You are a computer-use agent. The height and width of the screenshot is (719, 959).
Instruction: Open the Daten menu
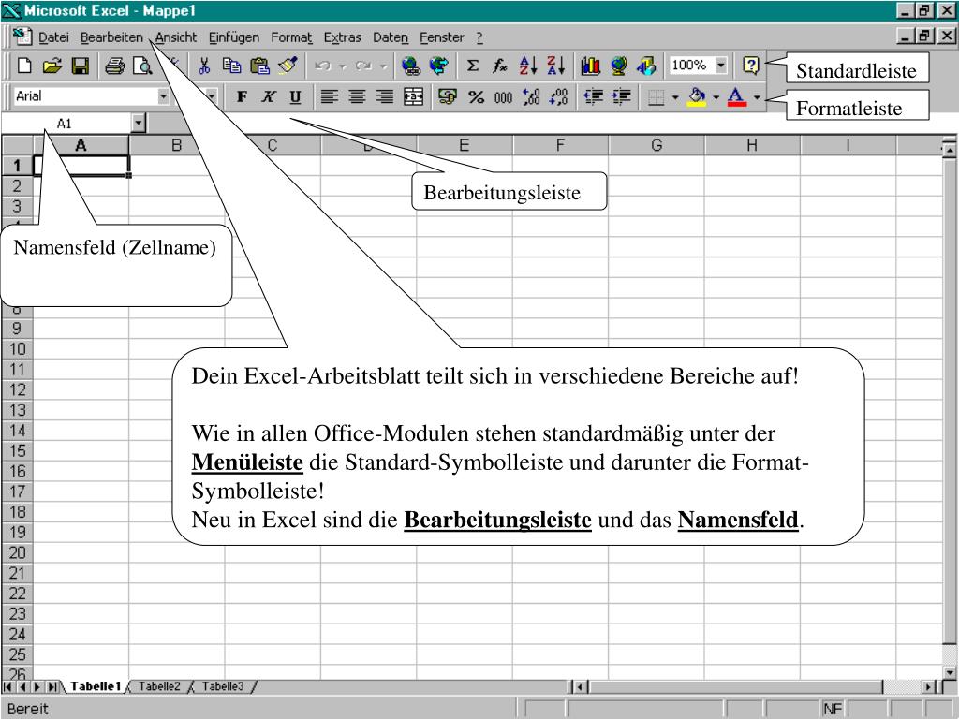click(x=391, y=37)
